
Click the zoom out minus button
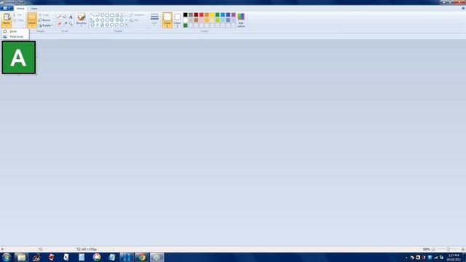tap(433, 249)
